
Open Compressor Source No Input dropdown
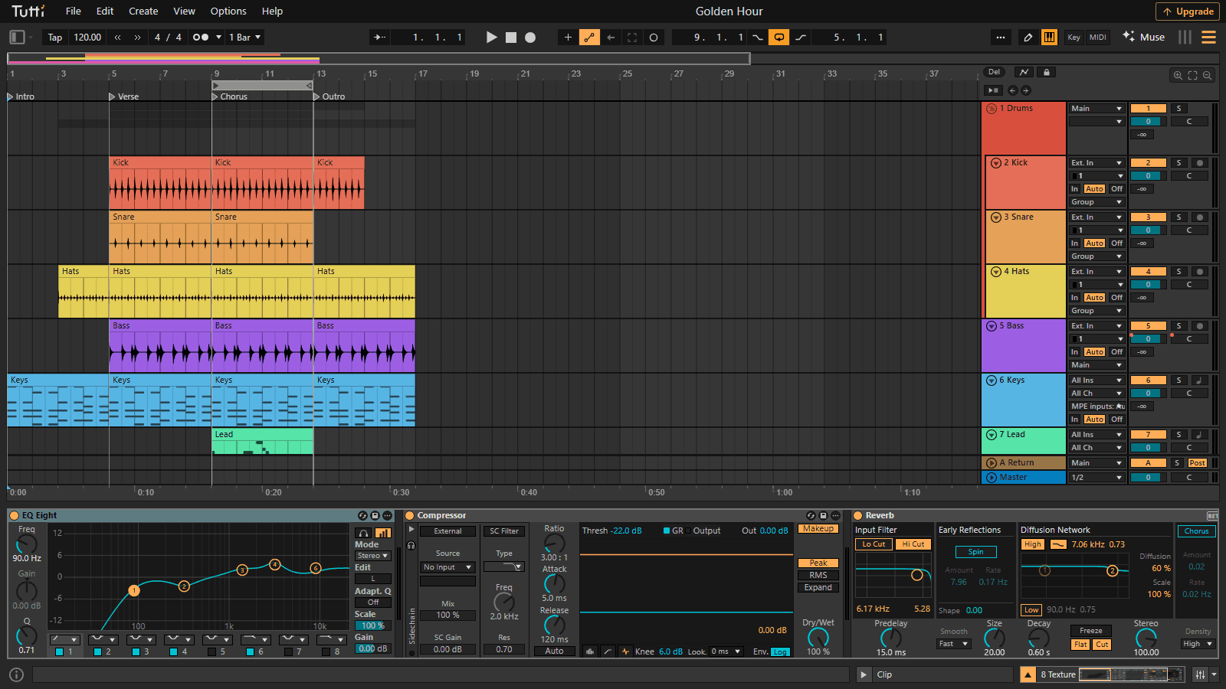tap(447, 567)
